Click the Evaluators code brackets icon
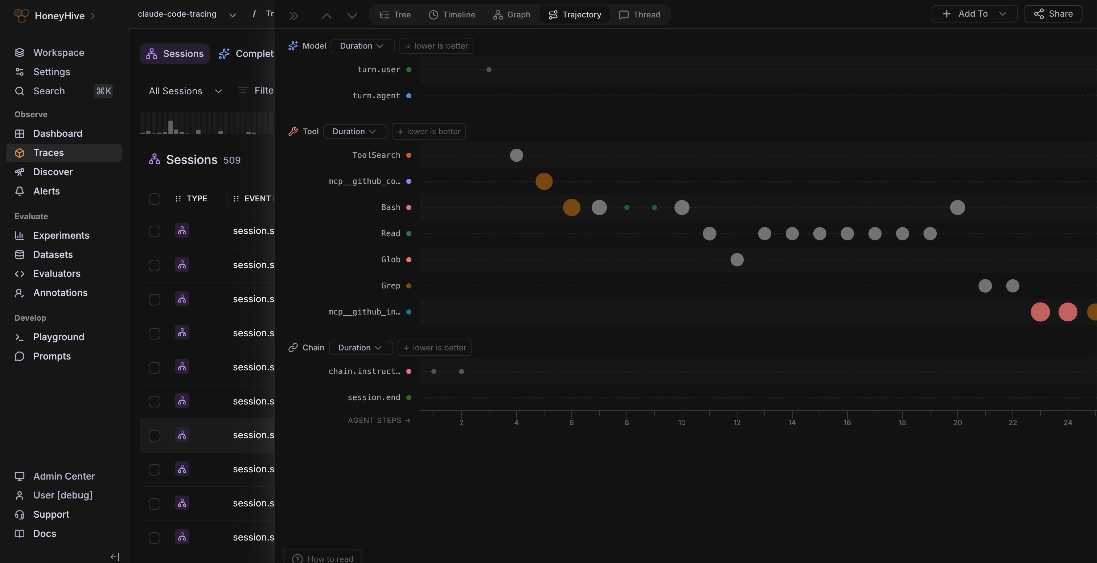 point(20,274)
